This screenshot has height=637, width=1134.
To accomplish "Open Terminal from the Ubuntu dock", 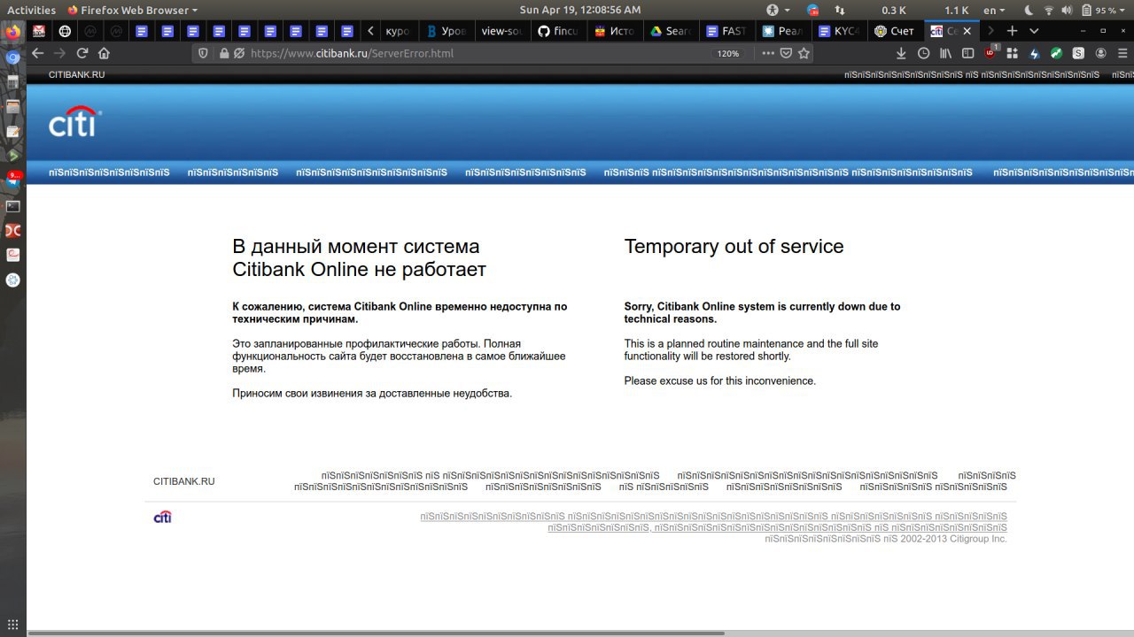I will 12,206.
